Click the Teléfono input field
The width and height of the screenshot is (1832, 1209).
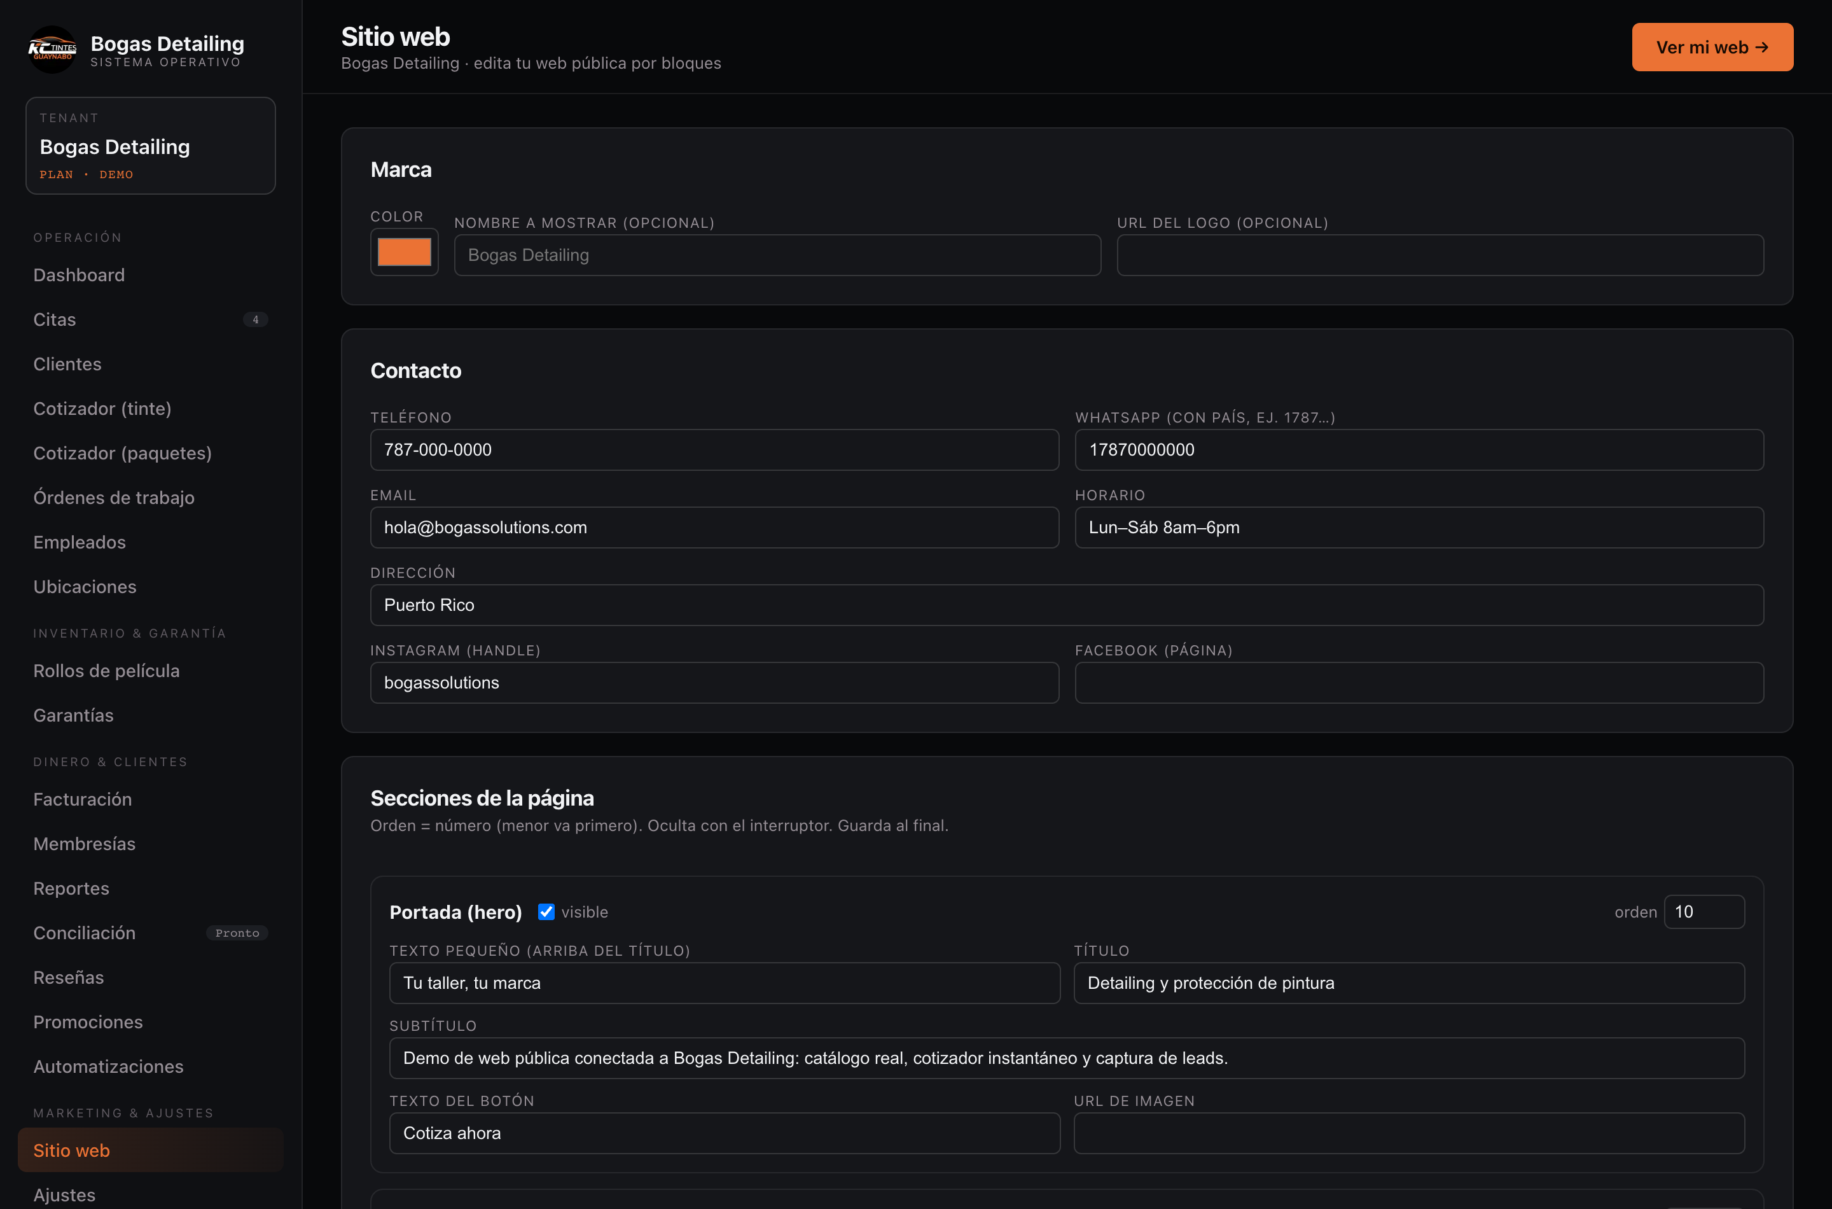tap(714, 451)
